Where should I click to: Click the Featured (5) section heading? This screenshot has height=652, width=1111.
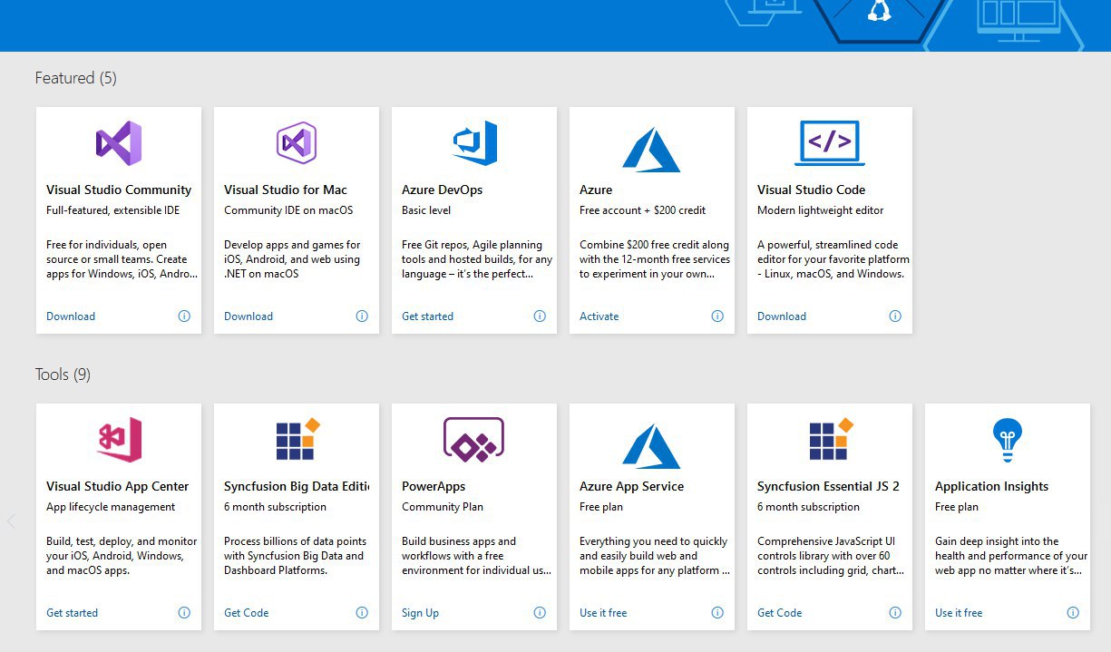[x=75, y=78]
